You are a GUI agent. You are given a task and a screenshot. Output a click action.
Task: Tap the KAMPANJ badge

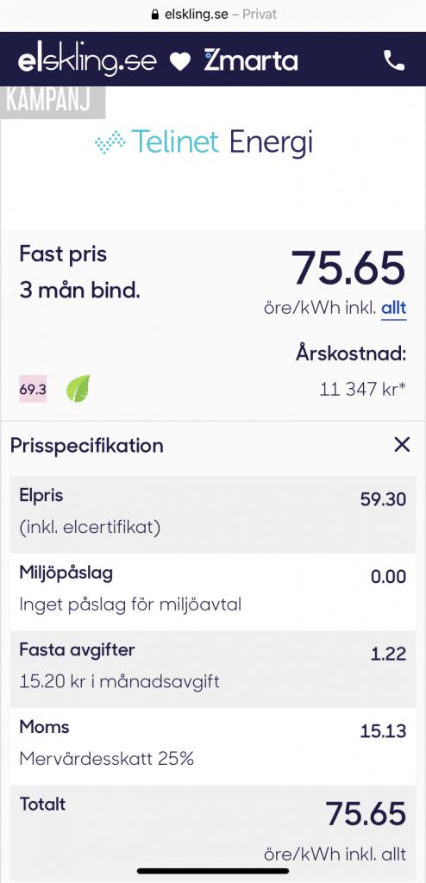53,103
